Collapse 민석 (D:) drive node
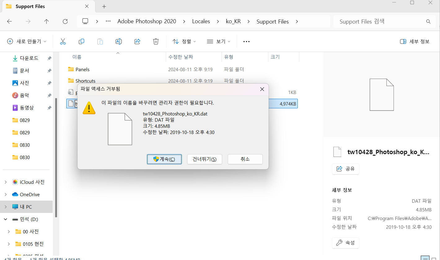 [x=6, y=219]
